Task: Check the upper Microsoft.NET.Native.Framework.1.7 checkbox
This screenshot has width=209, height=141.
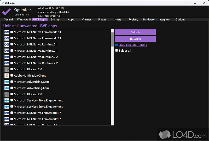Action: tap(12, 113)
